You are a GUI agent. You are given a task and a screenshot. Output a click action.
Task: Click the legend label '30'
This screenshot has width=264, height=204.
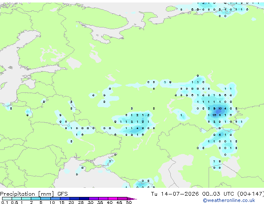(x=90, y=202)
